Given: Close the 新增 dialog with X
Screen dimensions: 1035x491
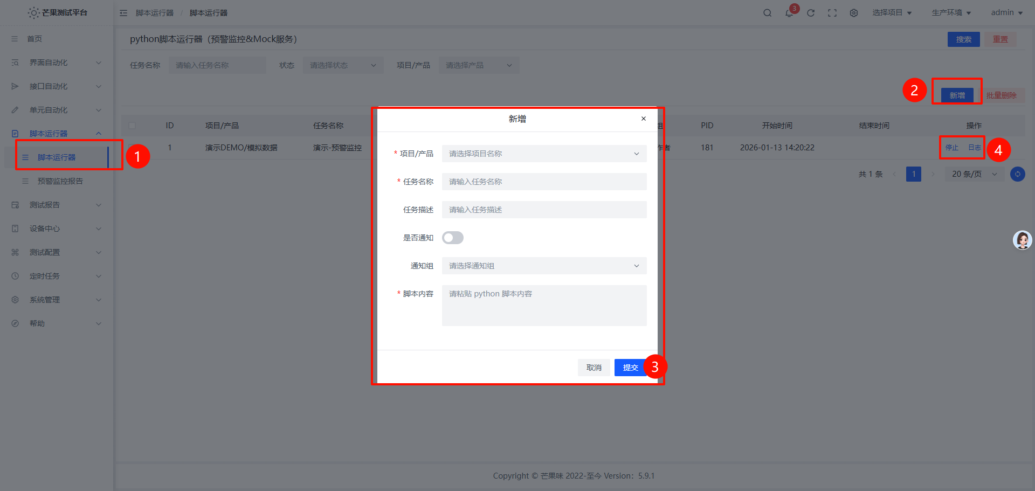Looking at the screenshot, I should 643,119.
